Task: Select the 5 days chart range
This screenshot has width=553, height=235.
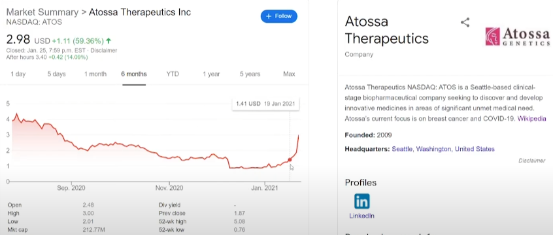Action: 56,74
